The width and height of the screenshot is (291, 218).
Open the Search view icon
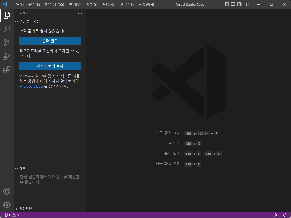[x=7, y=29]
